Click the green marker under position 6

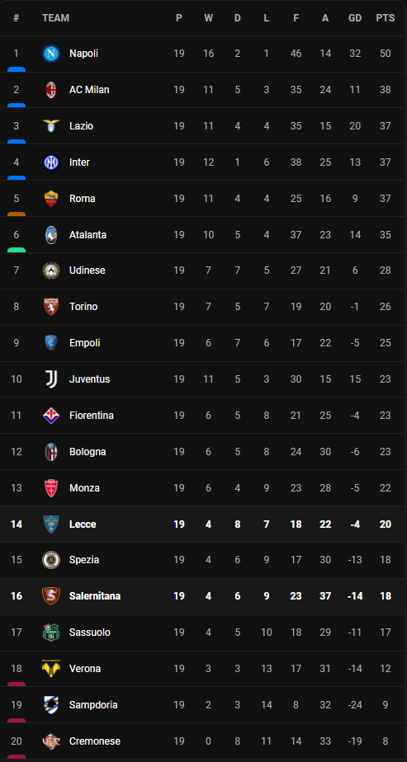coord(17,250)
